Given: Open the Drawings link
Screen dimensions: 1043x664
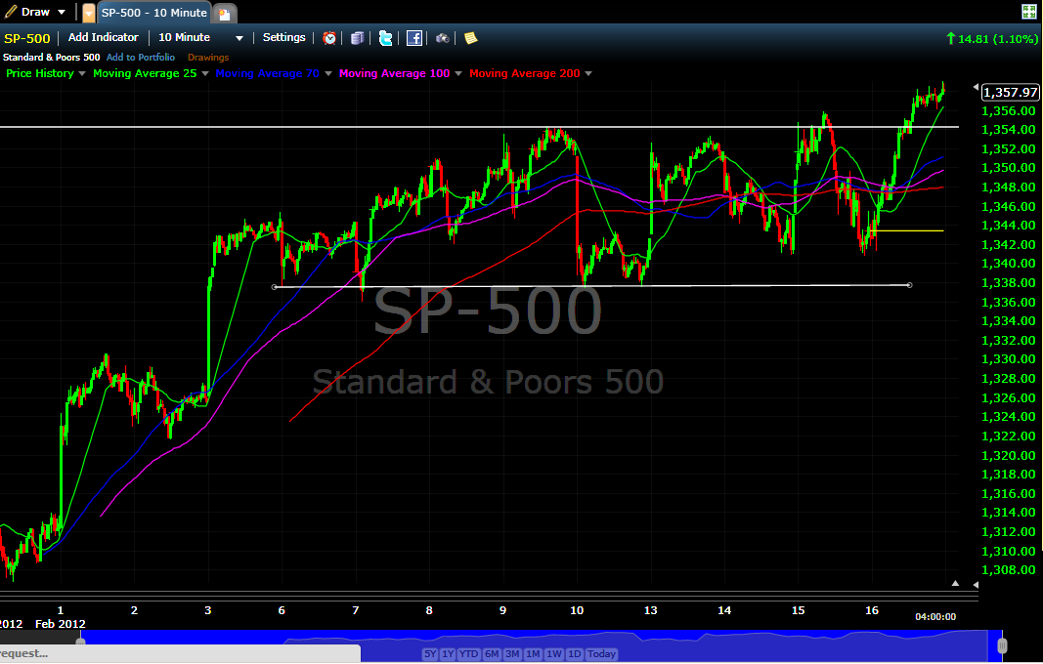Looking at the screenshot, I should click(208, 58).
